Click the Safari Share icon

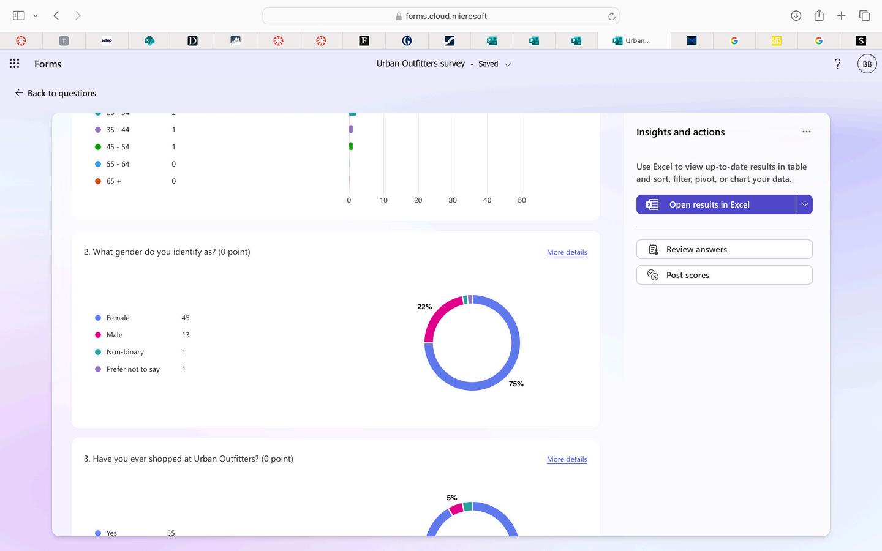pos(819,15)
